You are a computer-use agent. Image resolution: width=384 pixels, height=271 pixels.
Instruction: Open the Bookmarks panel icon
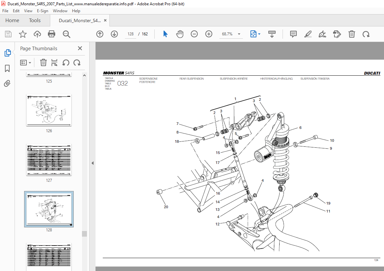tap(7, 68)
